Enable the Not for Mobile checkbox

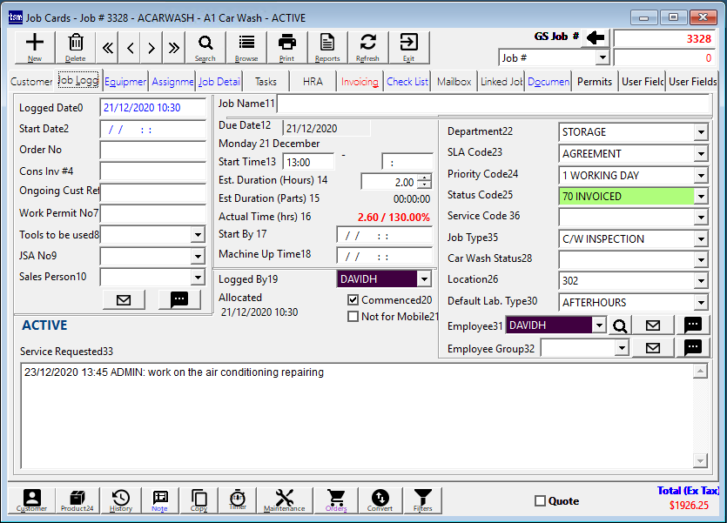[353, 317]
